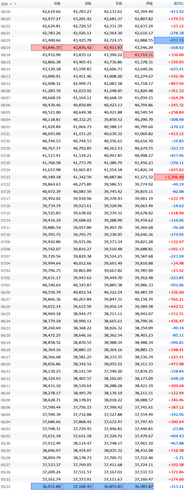Image resolution: width=184 pixels, height=490 pixels.
Task: Select opening value 39,942.80
Action: (51, 242)
